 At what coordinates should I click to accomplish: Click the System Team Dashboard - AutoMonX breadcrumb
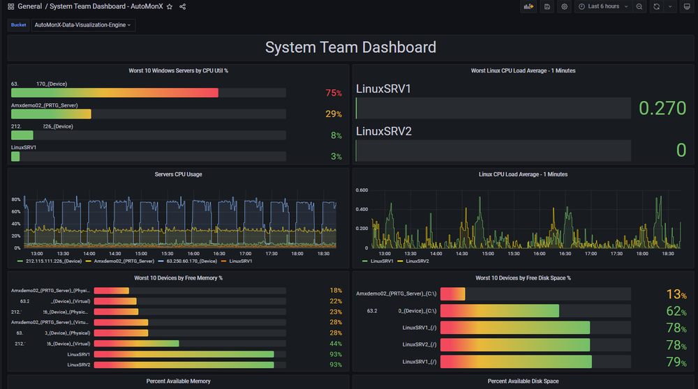click(x=106, y=7)
